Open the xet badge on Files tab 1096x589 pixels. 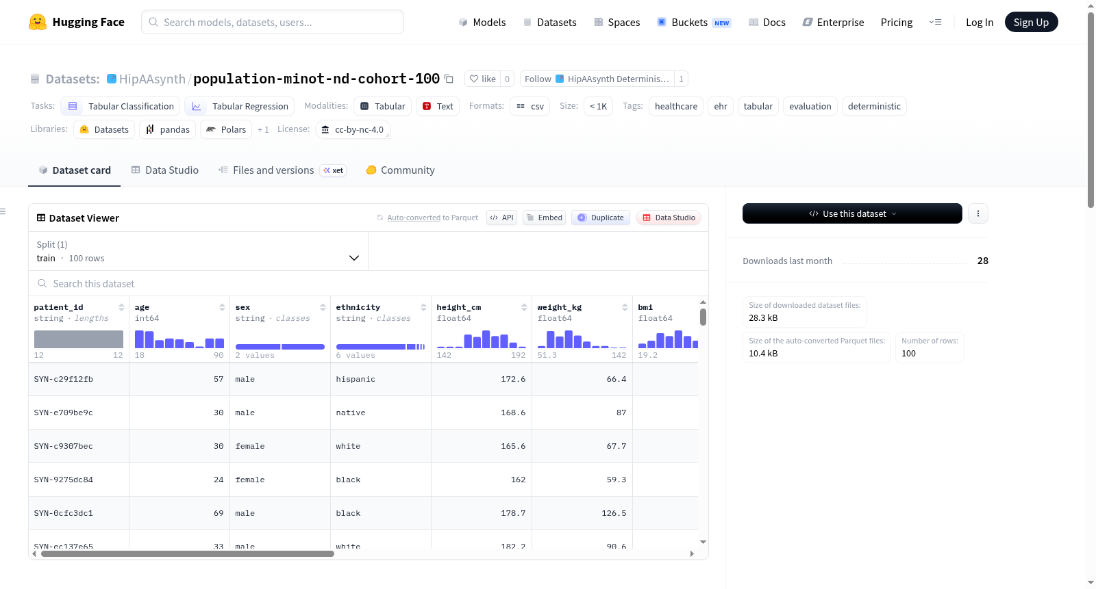pyautogui.click(x=333, y=170)
